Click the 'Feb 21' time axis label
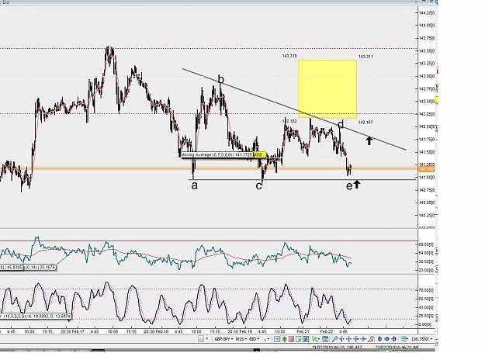Screen dimensions: 485x353 point(303,331)
